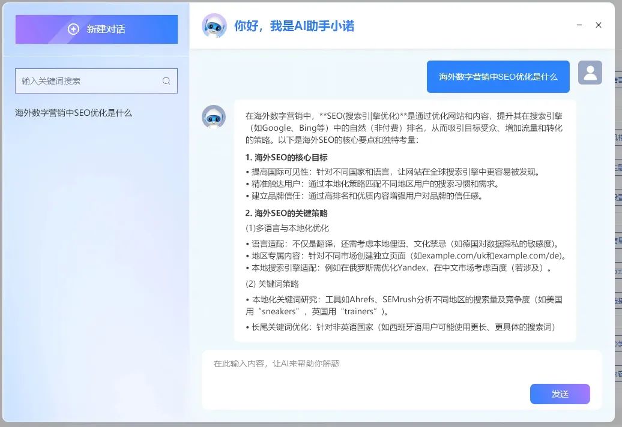Click the user profile avatar icon
The image size is (622, 427).
pyautogui.click(x=590, y=73)
